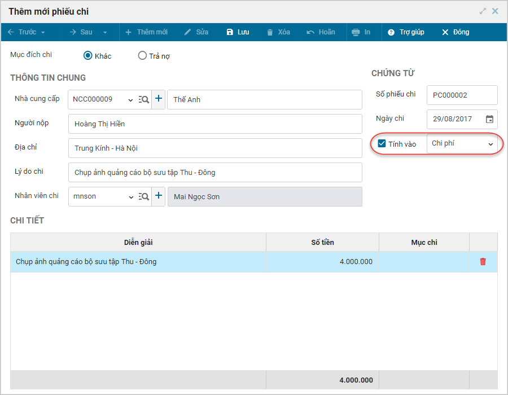Click the search icon next to employee mnson
This screenshot has height=395, width=508.
(x=144, y=196)
